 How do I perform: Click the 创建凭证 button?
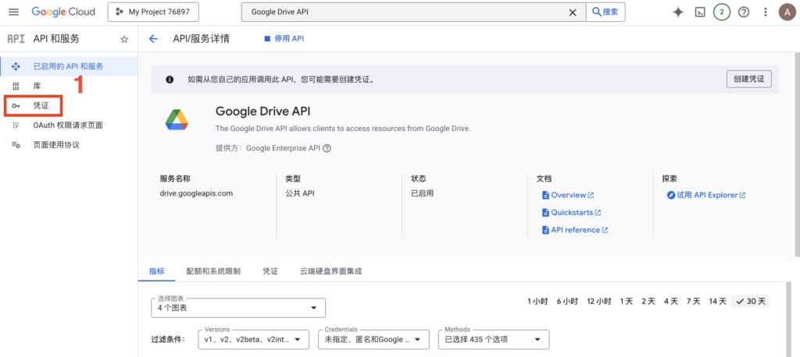pos(748,80)
